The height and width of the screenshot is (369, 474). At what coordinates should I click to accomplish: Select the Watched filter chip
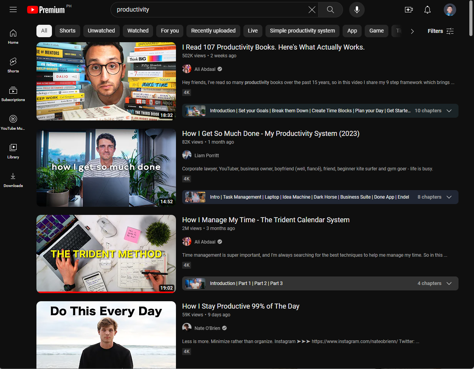click(138, 31)
